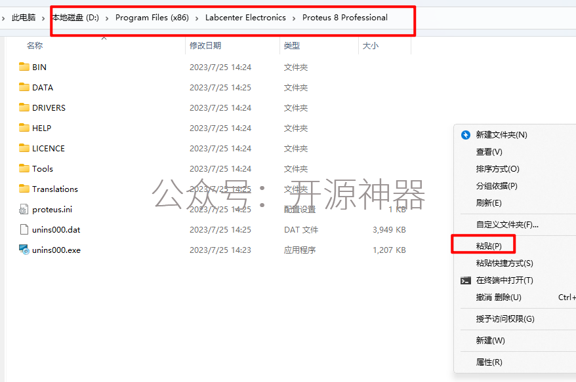Sort files by 修改日期 column header

tap(205, 45)
